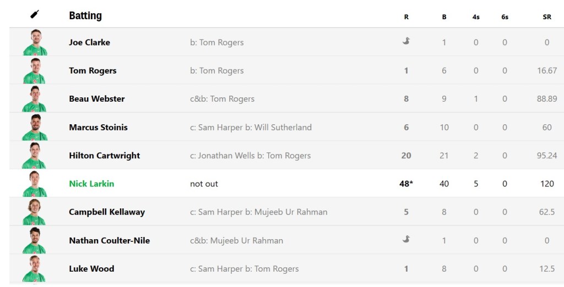Click the cricket bat icon in the header
Viewport: 564px width, 287px height.
coord(35,14)
